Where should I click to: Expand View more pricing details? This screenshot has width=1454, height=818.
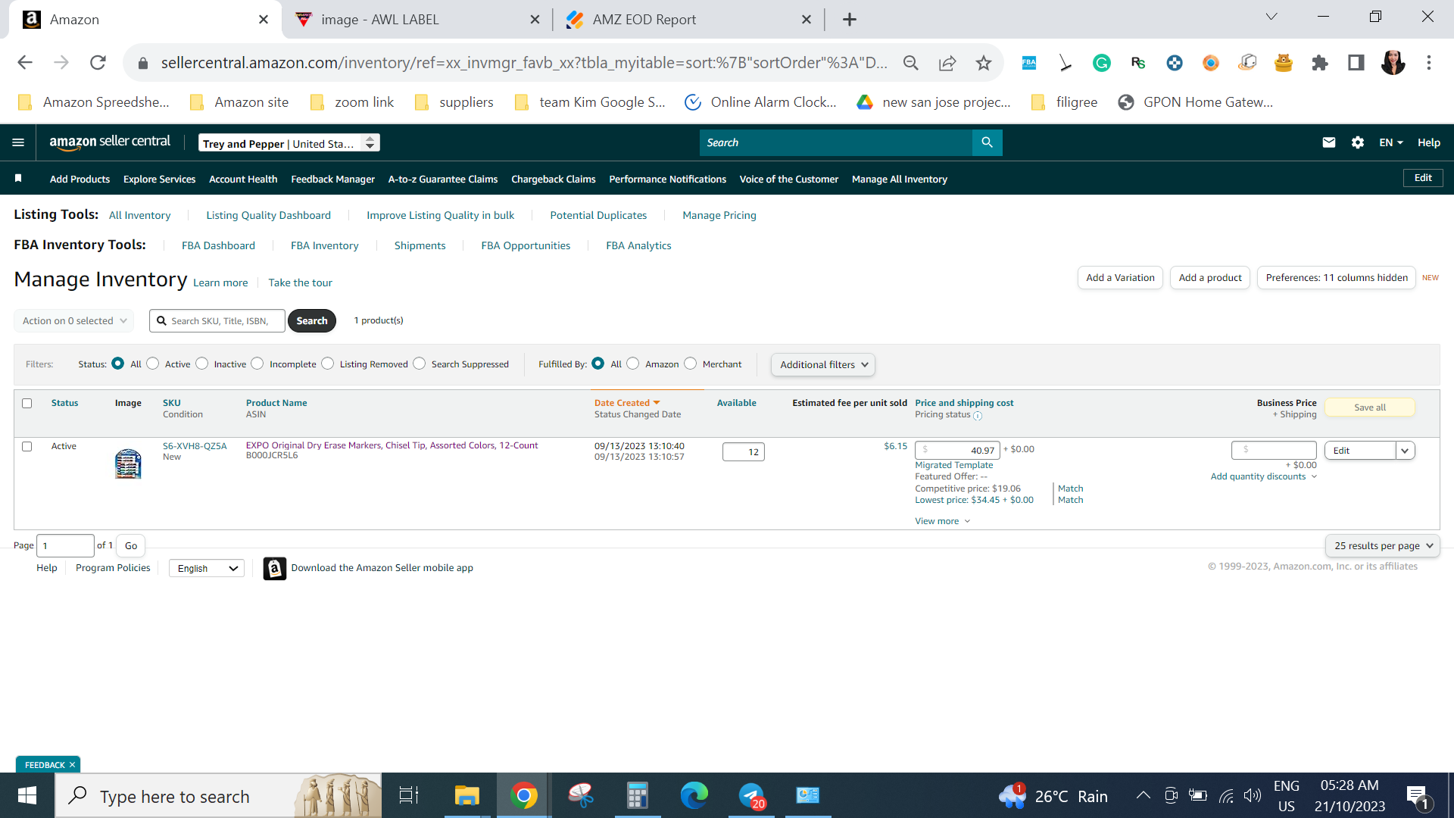pos(943,522)
